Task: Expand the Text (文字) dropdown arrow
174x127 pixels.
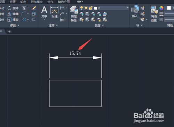Action: (x=44, y=19)
